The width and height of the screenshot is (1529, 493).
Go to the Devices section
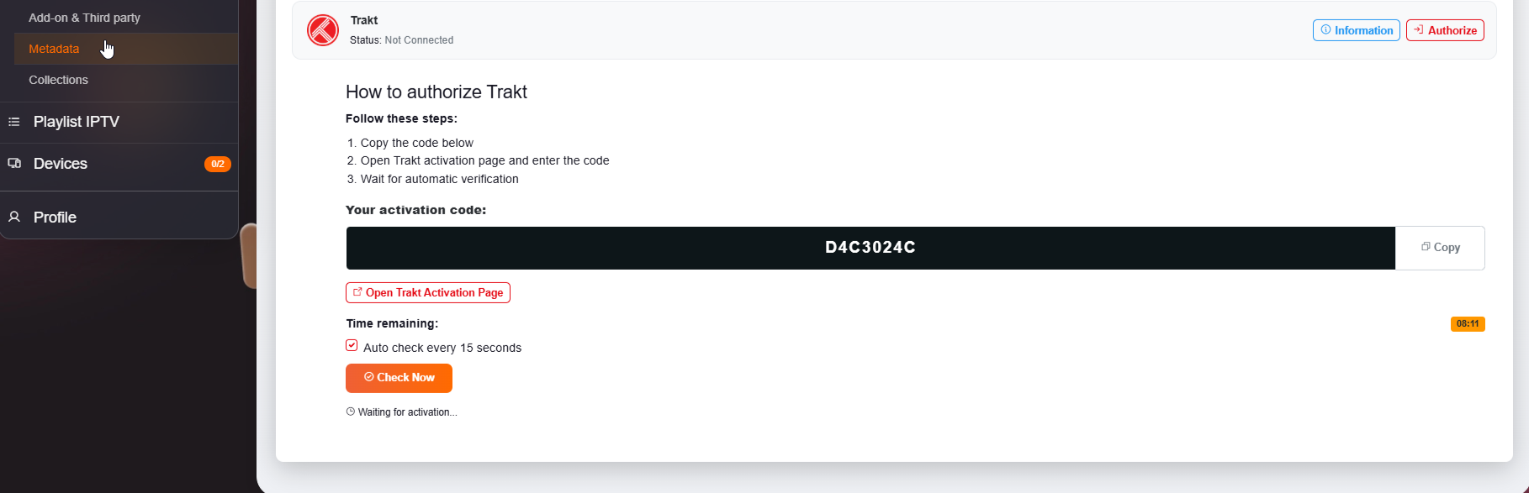[x=61, y=164]
